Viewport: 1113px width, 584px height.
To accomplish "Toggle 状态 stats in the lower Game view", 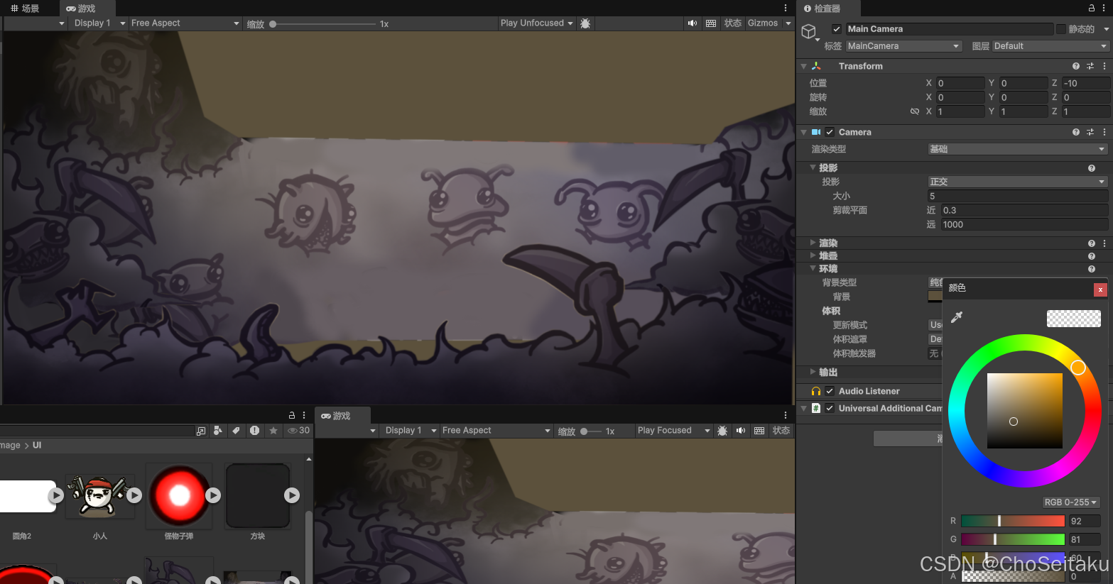I will 781,431.
